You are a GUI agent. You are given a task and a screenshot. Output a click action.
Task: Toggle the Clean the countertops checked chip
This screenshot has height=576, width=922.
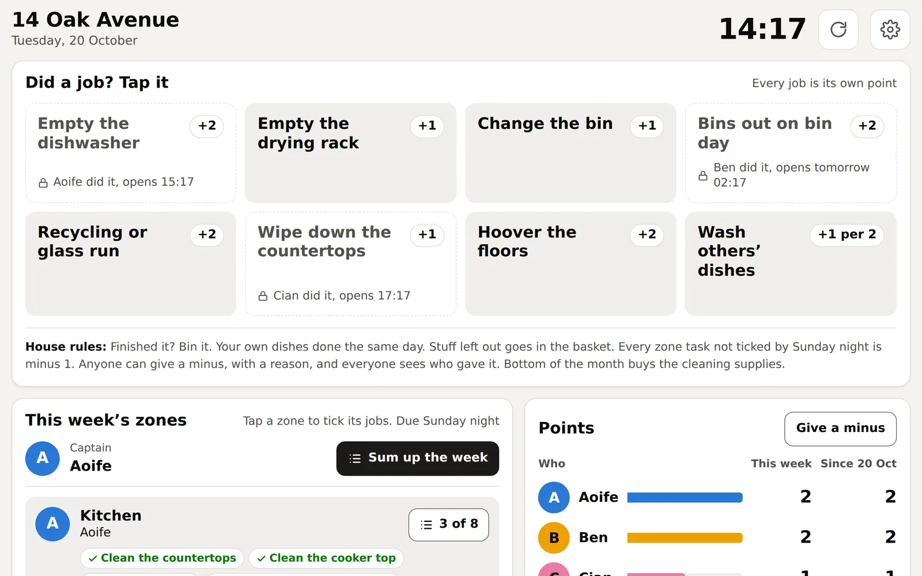coord(162,558)
